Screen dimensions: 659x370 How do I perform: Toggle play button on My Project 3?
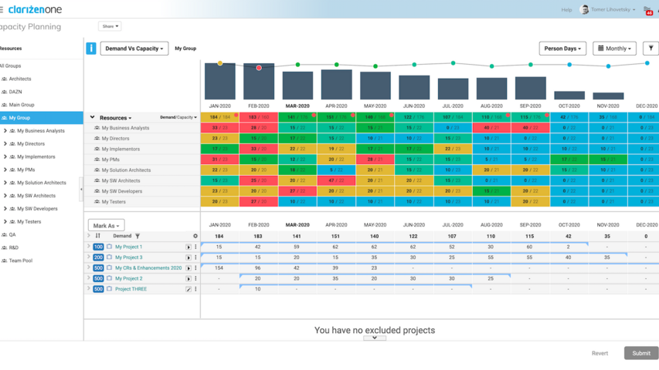click(x=188, y=257)
